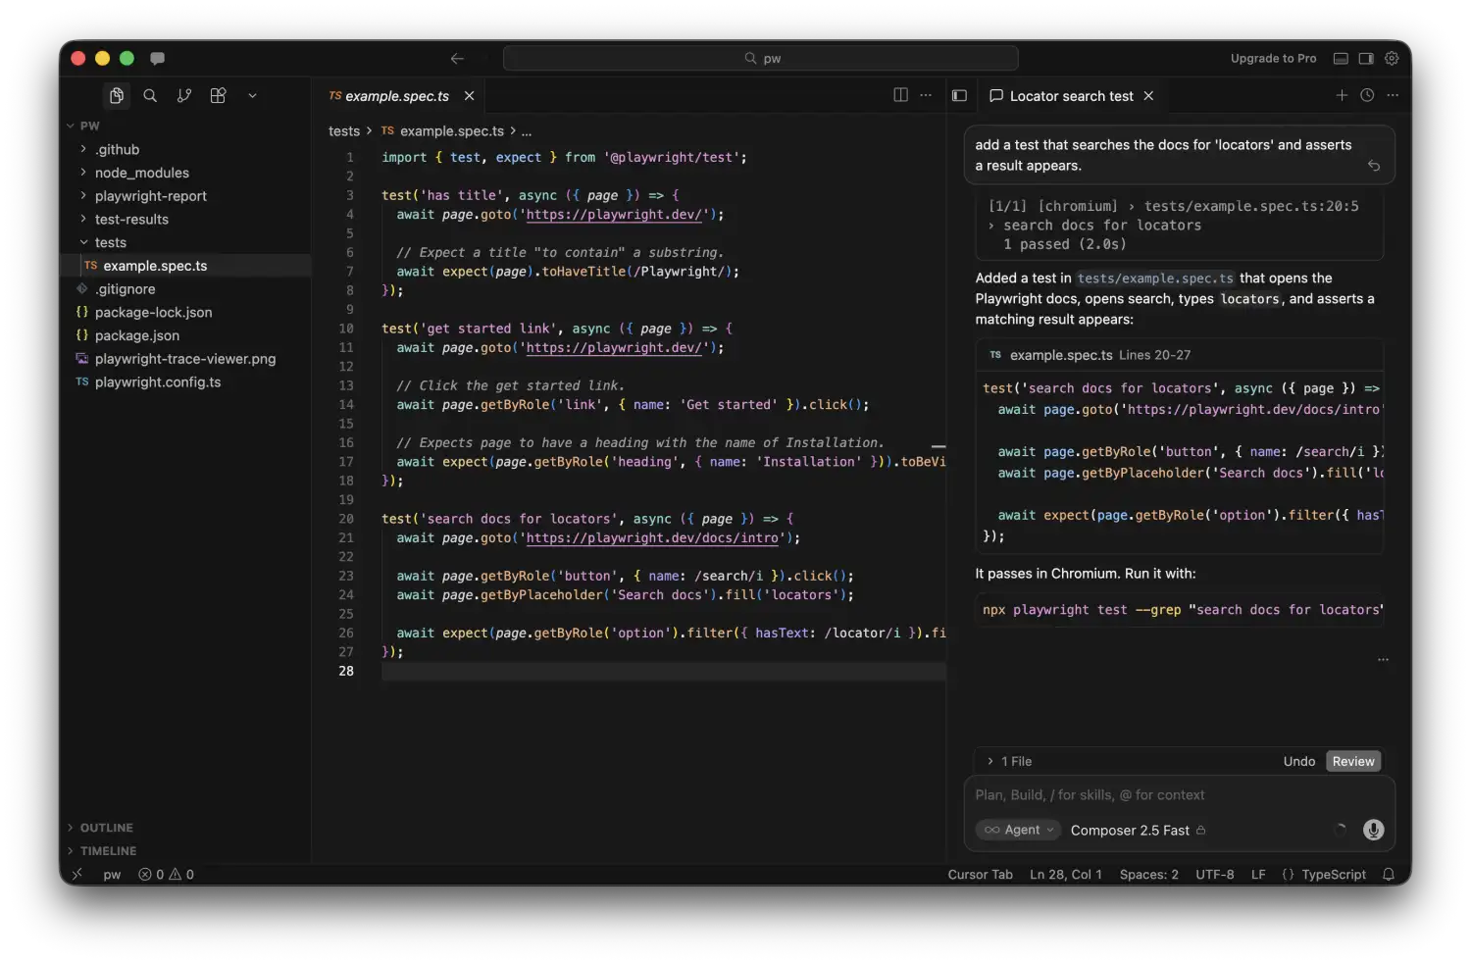Click the microphone voice input button
1471x964 pixels.
(1373, 830)
